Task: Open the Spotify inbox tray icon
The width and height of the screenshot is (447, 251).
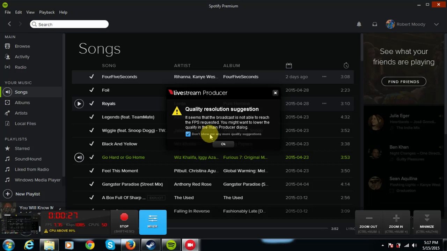Action: pos(375,24)
